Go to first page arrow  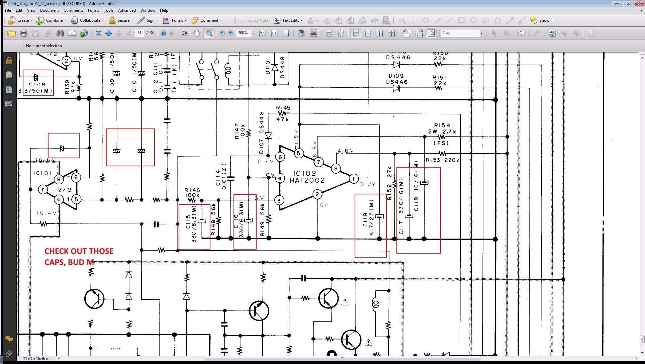98,33
